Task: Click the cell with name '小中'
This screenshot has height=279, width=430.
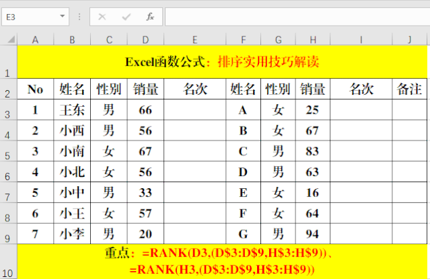Action: (x=72, y=192)
